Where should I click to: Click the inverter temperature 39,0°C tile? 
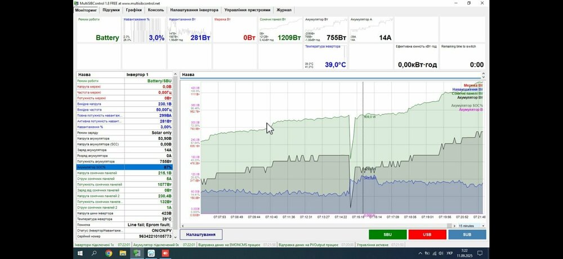click(x=325, y=57)
